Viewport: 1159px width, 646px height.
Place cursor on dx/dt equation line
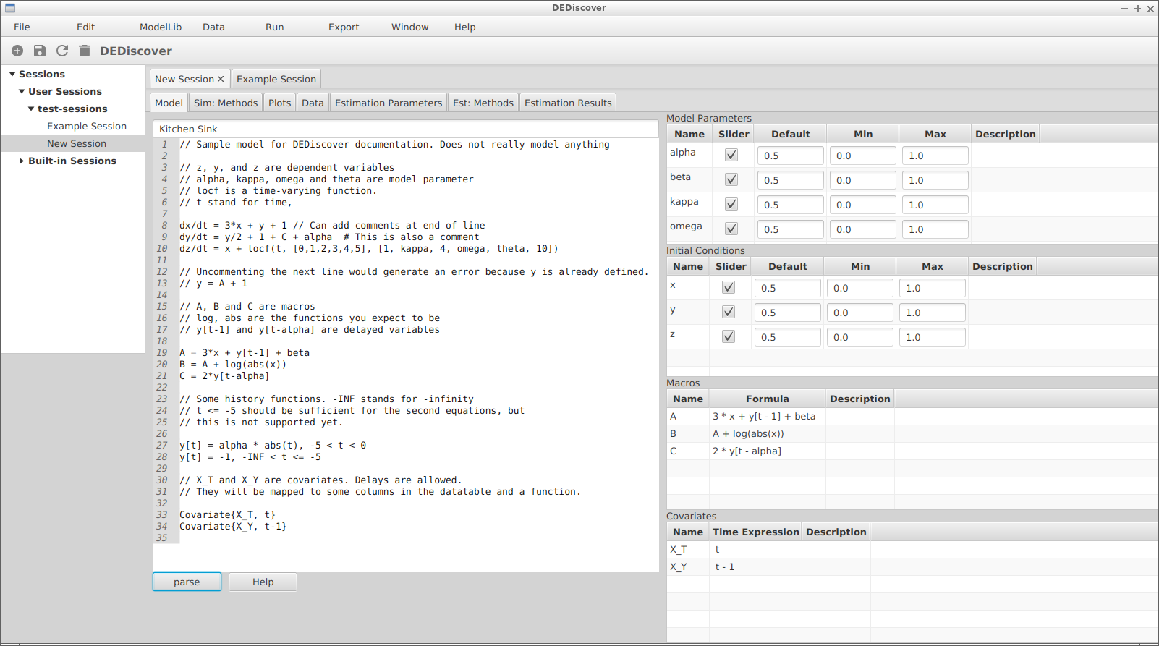[332, 226]
